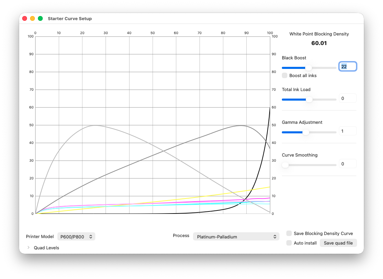Expand the Quad Levels disclosure arrow

29,248
